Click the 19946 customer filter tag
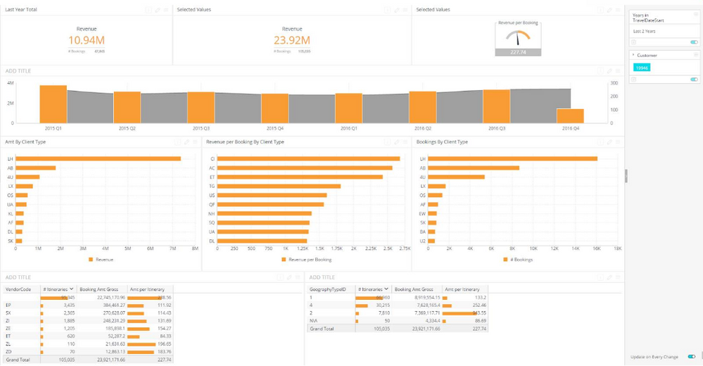 pos(641,68)
